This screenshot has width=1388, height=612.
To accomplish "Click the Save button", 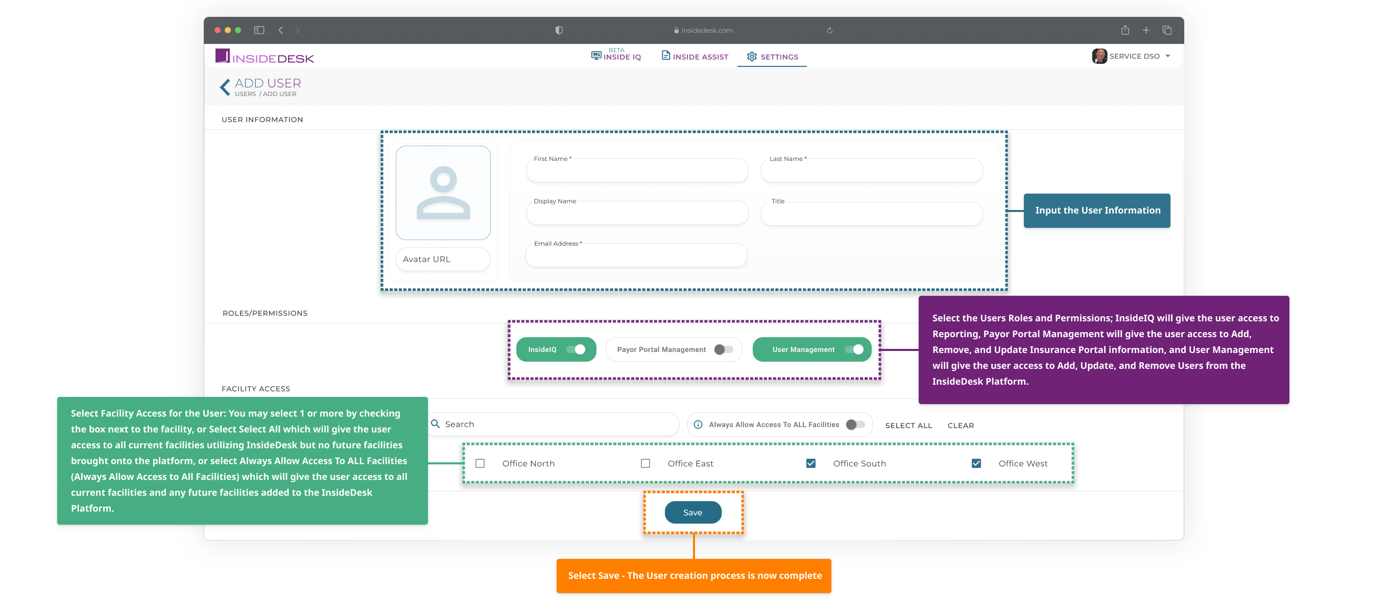I will 693,512.
